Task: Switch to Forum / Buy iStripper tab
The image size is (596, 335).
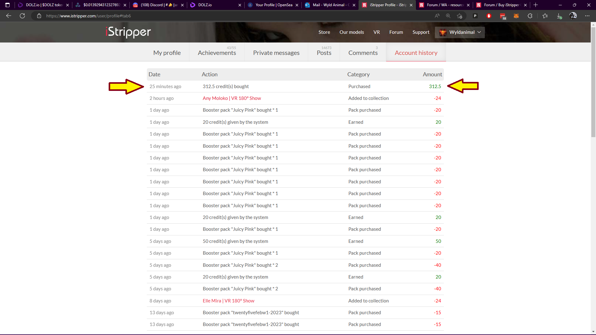Action: pos(502,5)
